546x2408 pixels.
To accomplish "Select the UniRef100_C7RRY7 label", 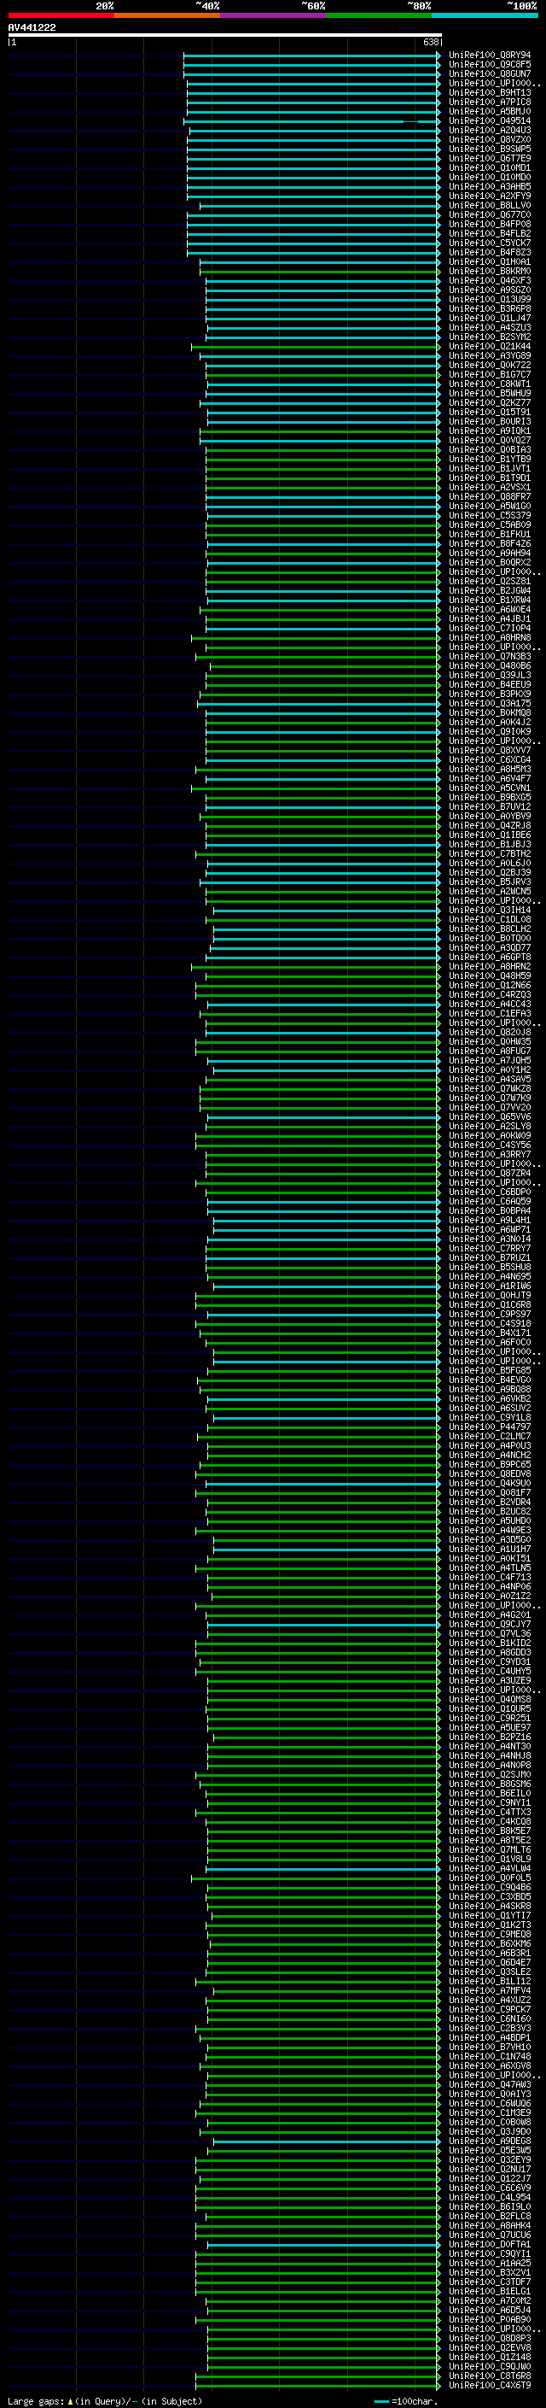I will [490, 1249].
